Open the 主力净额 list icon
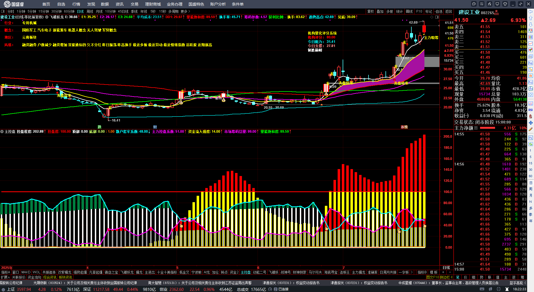 point(476,128)
